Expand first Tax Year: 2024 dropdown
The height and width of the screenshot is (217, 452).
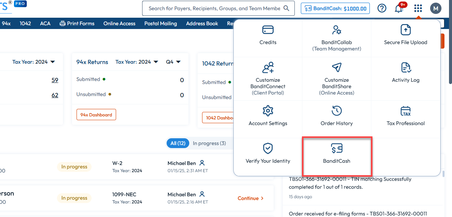click(x=34, y=62)
